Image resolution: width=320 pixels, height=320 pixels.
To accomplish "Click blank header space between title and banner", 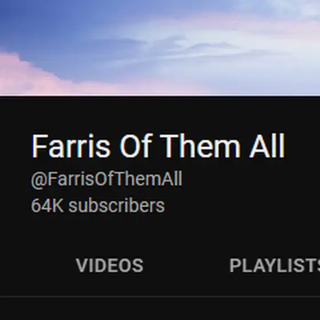I will coord(160,114).
